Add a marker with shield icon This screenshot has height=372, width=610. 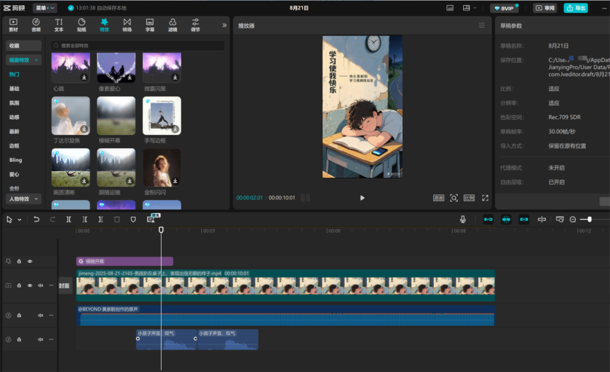point(133,219)
